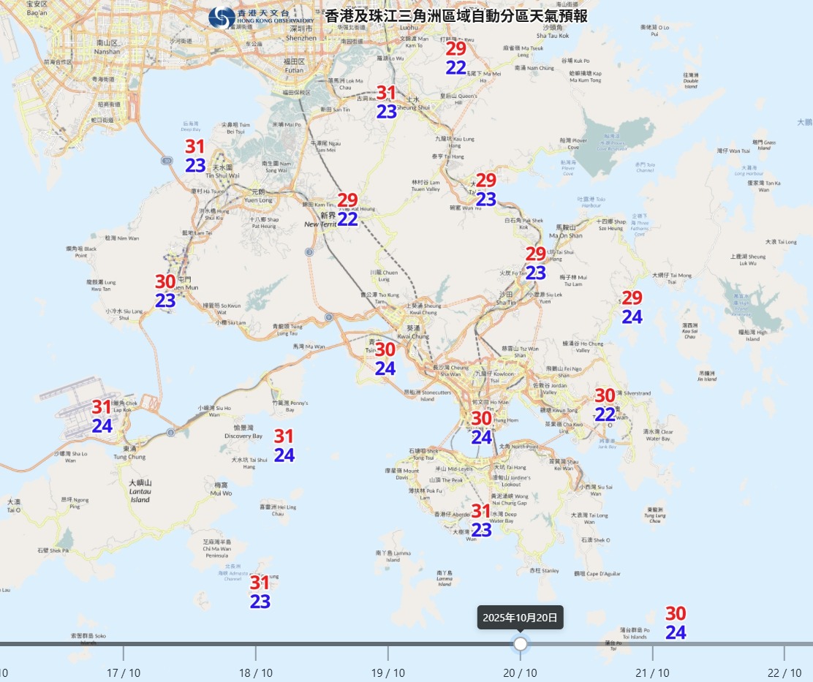Jump to 17/10 on the timeline
This screenshot has height=682, width=813.
123,652
